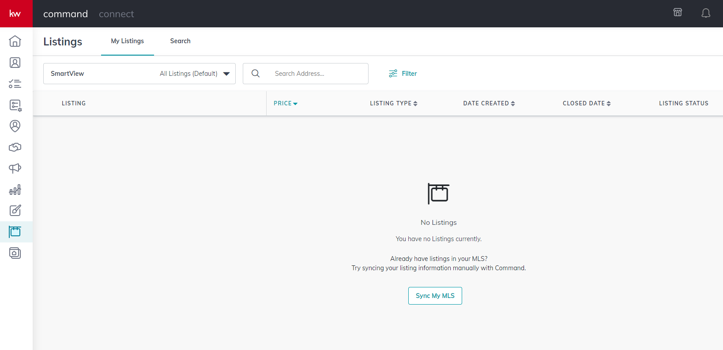Click the Sync My MLS button
Viewport: 723px width, 350px height.
pos(435,296)
